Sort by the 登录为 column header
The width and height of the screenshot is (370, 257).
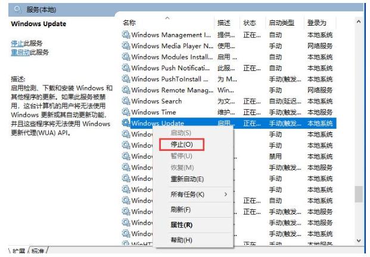[x=316, y=23]
